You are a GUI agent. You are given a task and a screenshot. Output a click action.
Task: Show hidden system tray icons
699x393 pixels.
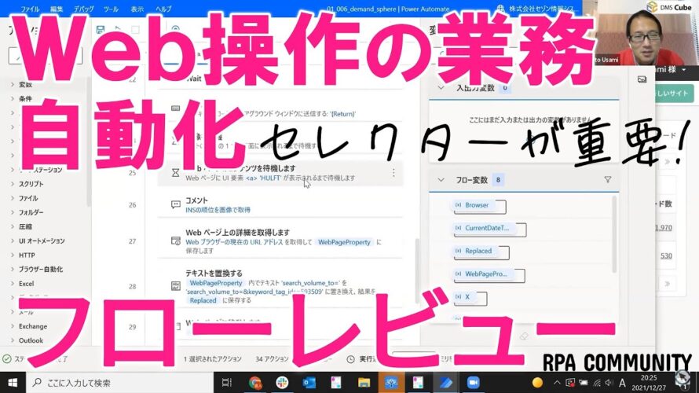coord(557,383)
